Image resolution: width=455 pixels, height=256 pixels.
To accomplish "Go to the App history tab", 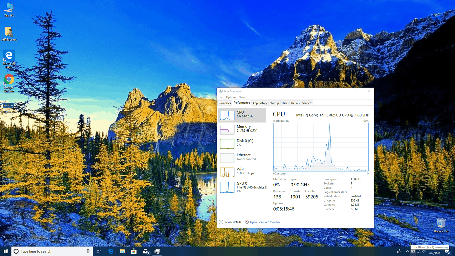I will 260,103.
